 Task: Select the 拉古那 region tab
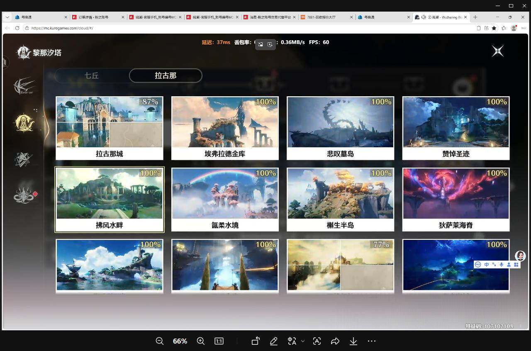pyautogui.click(x=166, y=76)
